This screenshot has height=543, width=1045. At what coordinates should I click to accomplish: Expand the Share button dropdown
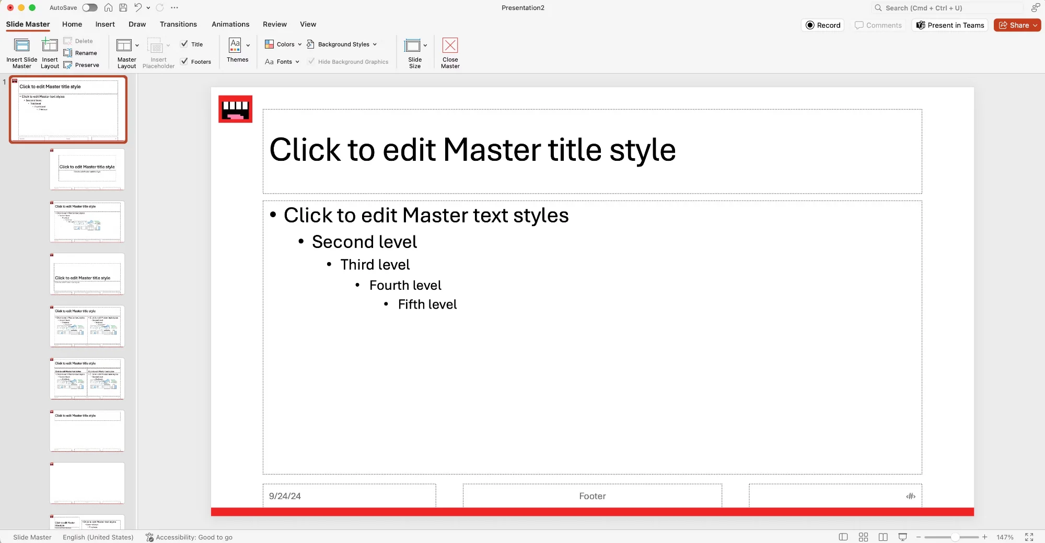[1035, 25]
